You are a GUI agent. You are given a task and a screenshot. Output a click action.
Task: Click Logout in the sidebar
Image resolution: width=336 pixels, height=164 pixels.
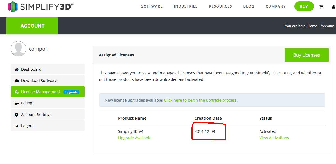tap(48, 126)
